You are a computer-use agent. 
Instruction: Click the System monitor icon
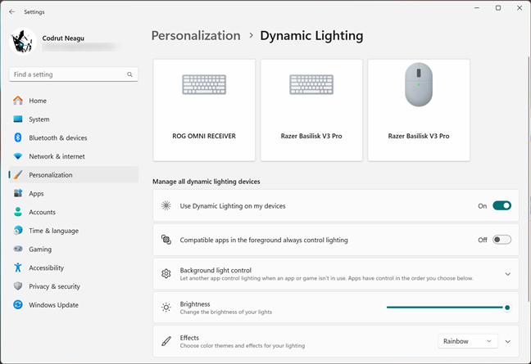18,119
